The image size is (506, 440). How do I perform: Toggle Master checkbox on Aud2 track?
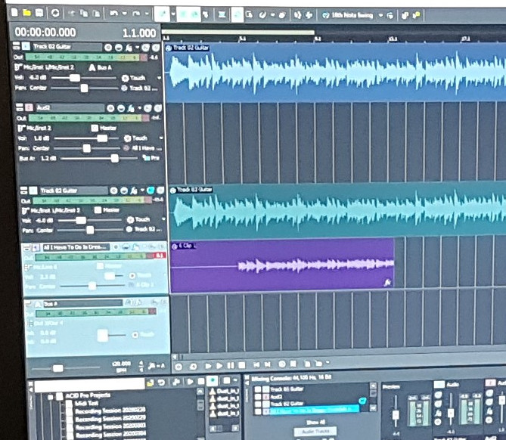tap(95, 128)
